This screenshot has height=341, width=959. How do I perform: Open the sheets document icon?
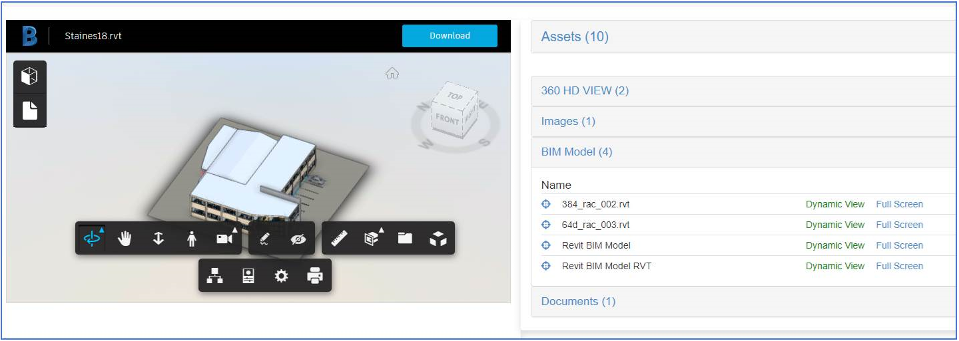tap(29, 110)
